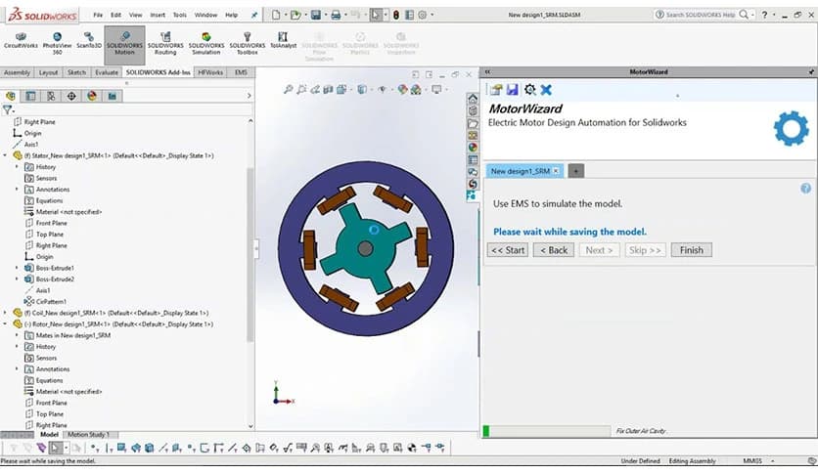The width and height of the screenshot is (818, 473).
Task: Click the Rebuild traffic light icon
Action: [396, 15]
